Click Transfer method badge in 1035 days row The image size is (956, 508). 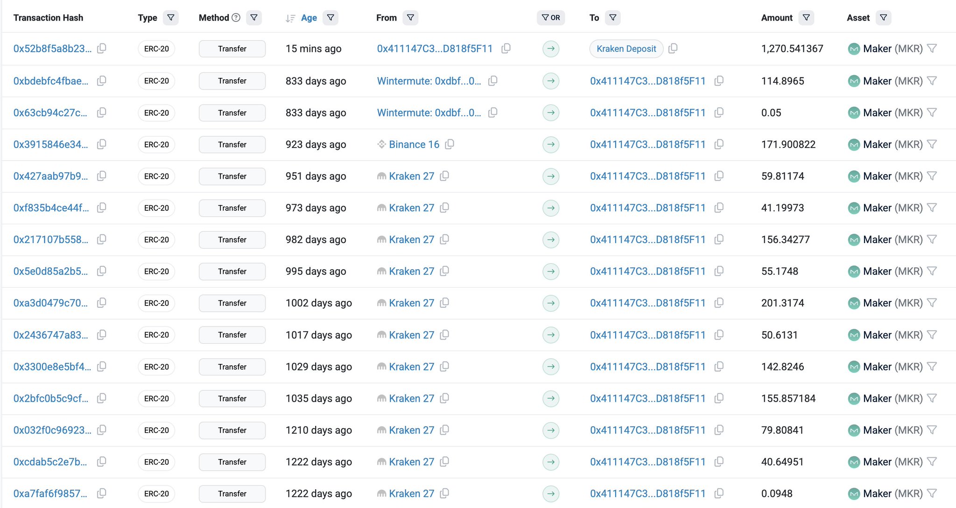[x=232, y=398]
